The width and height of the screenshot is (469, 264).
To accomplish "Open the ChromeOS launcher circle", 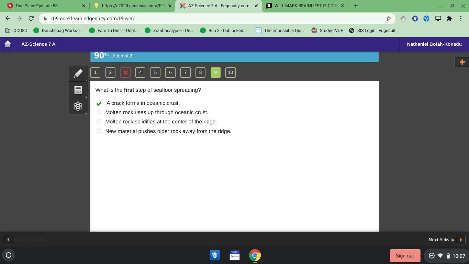I will point(9,255).
